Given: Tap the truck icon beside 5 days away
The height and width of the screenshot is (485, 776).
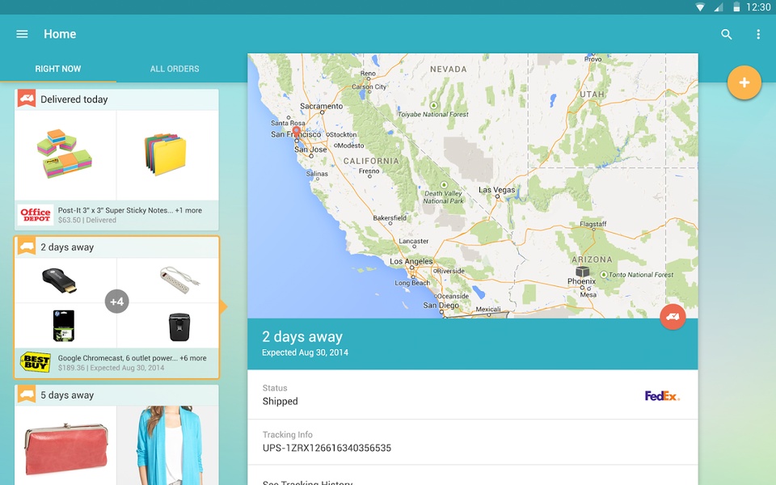Looking at the screenshot, I should 27,394.
